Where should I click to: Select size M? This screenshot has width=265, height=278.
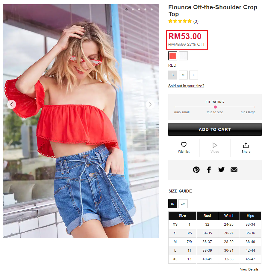tap(183, 75)
